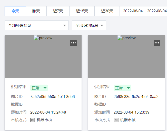
Task: Open the 2022-08-04 date range picker
Action: click(143, 11)
